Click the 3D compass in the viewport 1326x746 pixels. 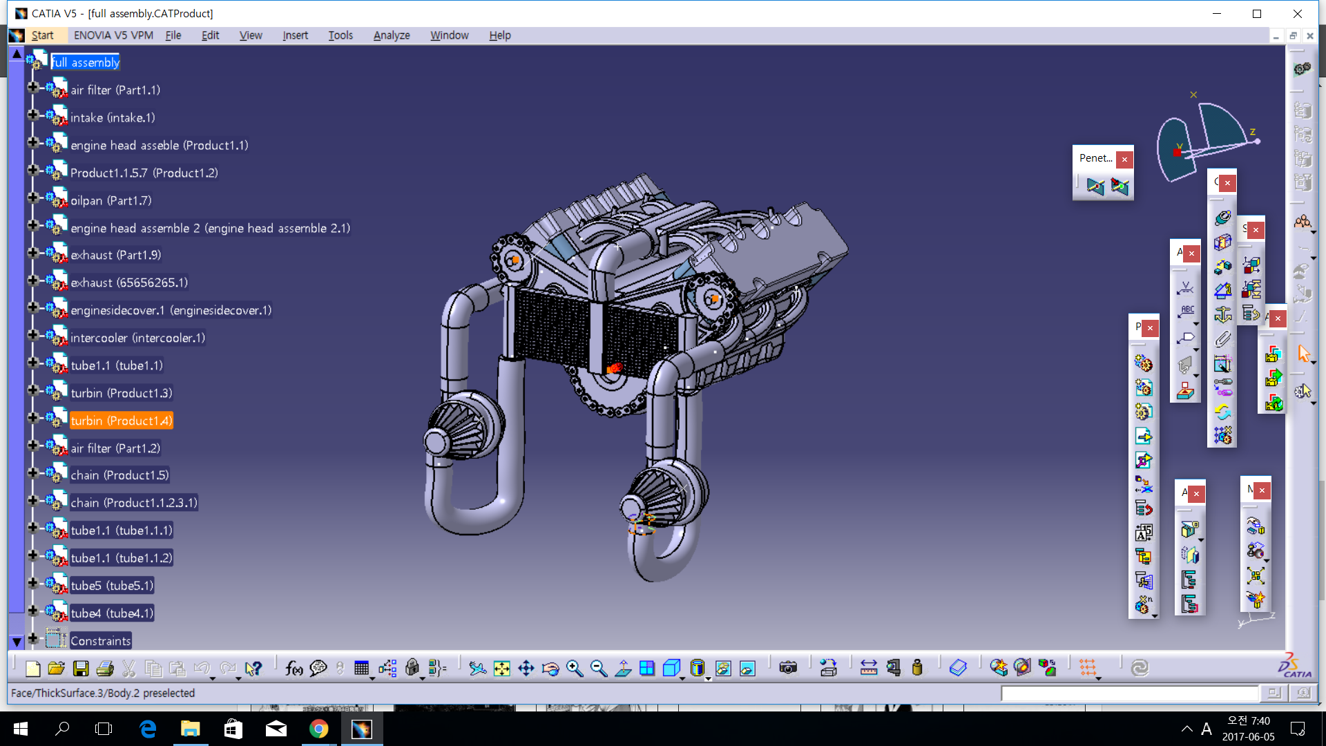tap(1210, 138)
